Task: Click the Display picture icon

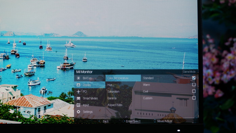Action: pyautogui.click(x=78, y=85)
